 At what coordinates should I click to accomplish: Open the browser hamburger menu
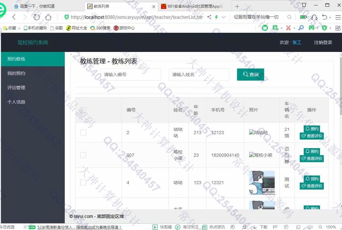click(x=338, y=17)
